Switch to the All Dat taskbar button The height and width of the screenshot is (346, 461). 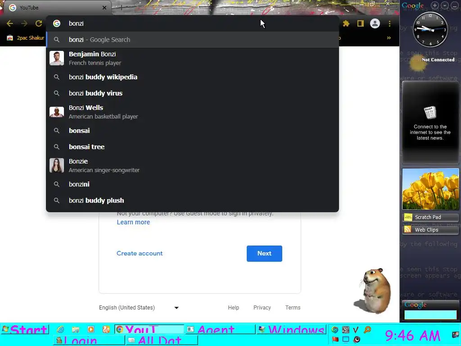tap(162, 340)
